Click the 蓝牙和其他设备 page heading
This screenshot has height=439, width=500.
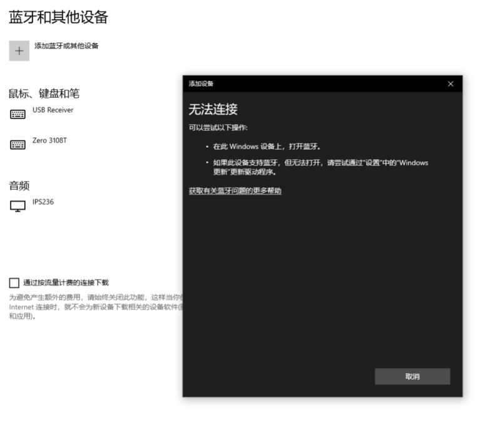click(58, 18)
